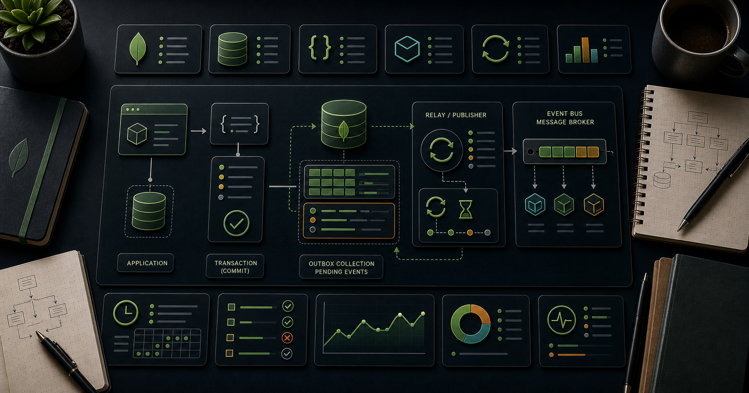
Task: Click the grey checkmark on the checklist's last row
Action: [x=287, y=354]
